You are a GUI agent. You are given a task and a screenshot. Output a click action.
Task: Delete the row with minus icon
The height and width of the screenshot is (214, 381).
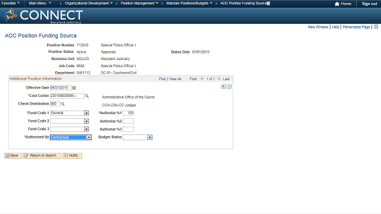229,86
